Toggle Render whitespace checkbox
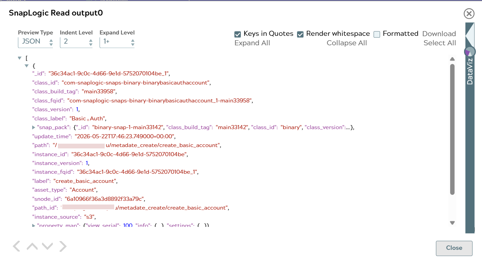Viewport: 482px width, 262px height. tap(300, 34)
